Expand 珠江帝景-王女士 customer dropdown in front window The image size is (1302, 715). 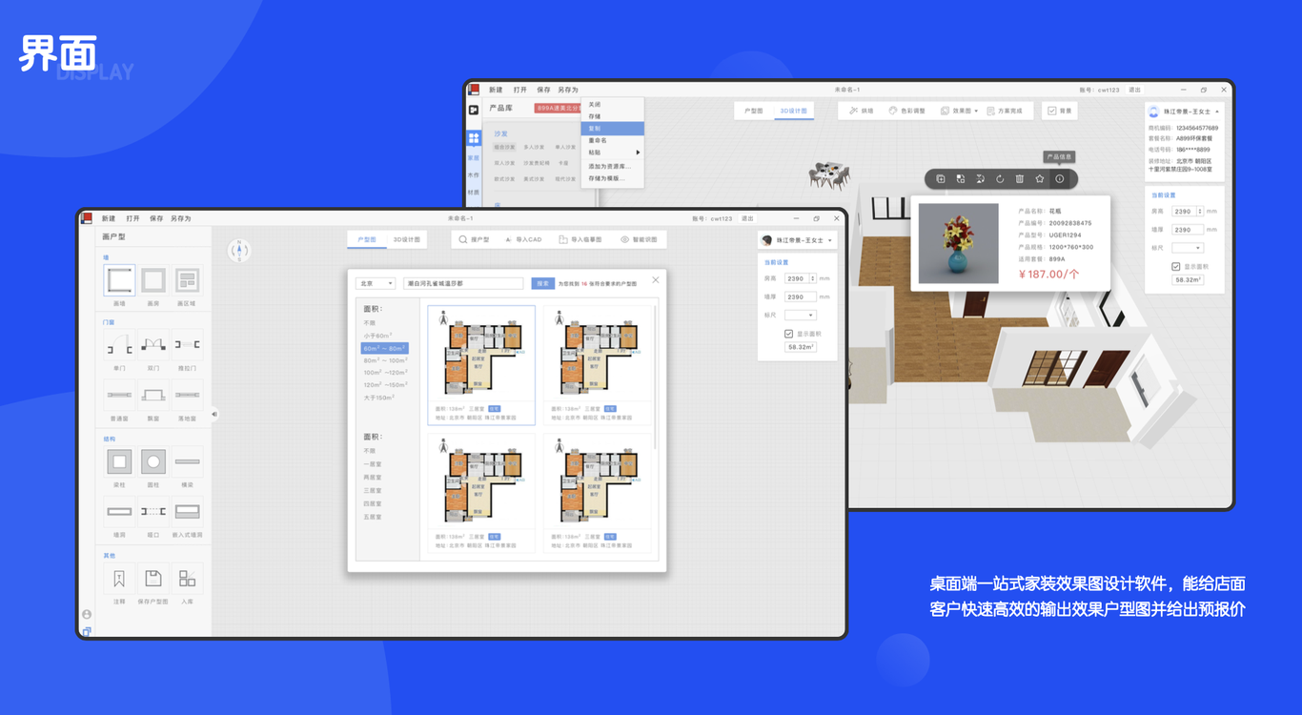[x=829, y=240]
